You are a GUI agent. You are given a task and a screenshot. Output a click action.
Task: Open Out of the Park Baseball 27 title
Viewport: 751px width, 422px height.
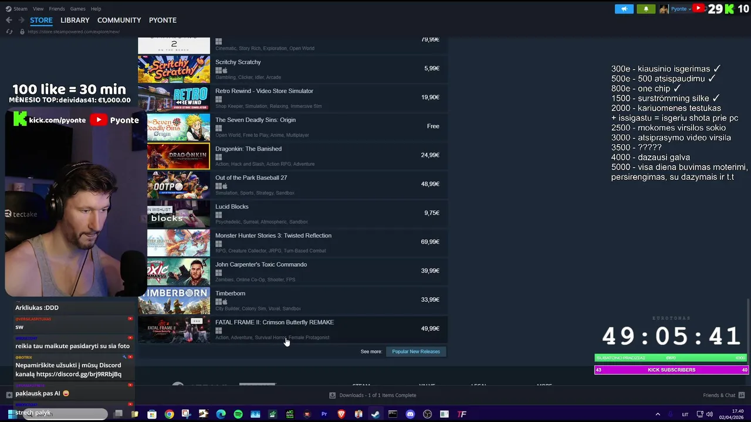coord(251,178)
